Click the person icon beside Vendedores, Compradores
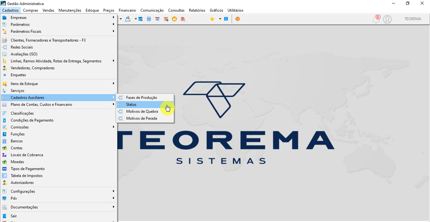 tap(4, 68)
